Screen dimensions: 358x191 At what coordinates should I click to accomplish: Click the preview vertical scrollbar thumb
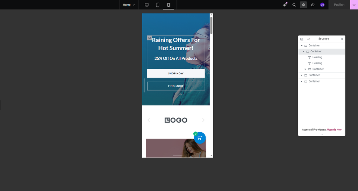coord(212,25)
